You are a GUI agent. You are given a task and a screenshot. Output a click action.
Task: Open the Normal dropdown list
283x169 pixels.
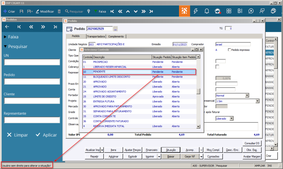click(247, 95)
